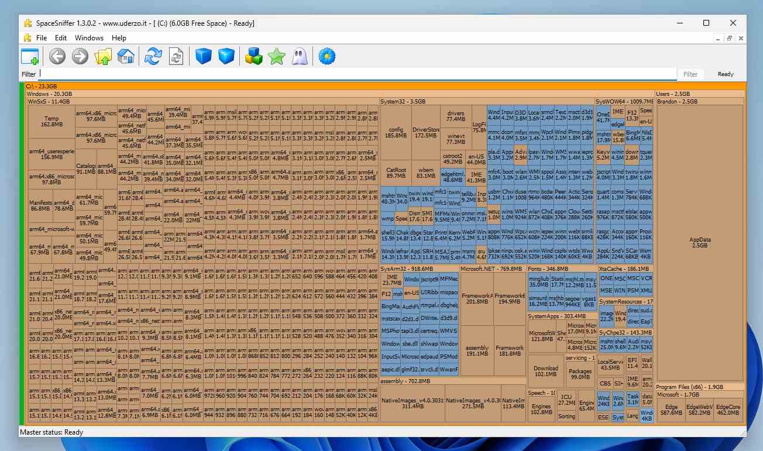Select the Windows 20.3GB folder header
The width and height of the screenshot is (763, 451).
click(340, 94)
